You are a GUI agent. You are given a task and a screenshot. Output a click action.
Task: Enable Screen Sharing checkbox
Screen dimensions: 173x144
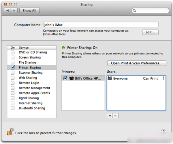[x=13, y=57]
